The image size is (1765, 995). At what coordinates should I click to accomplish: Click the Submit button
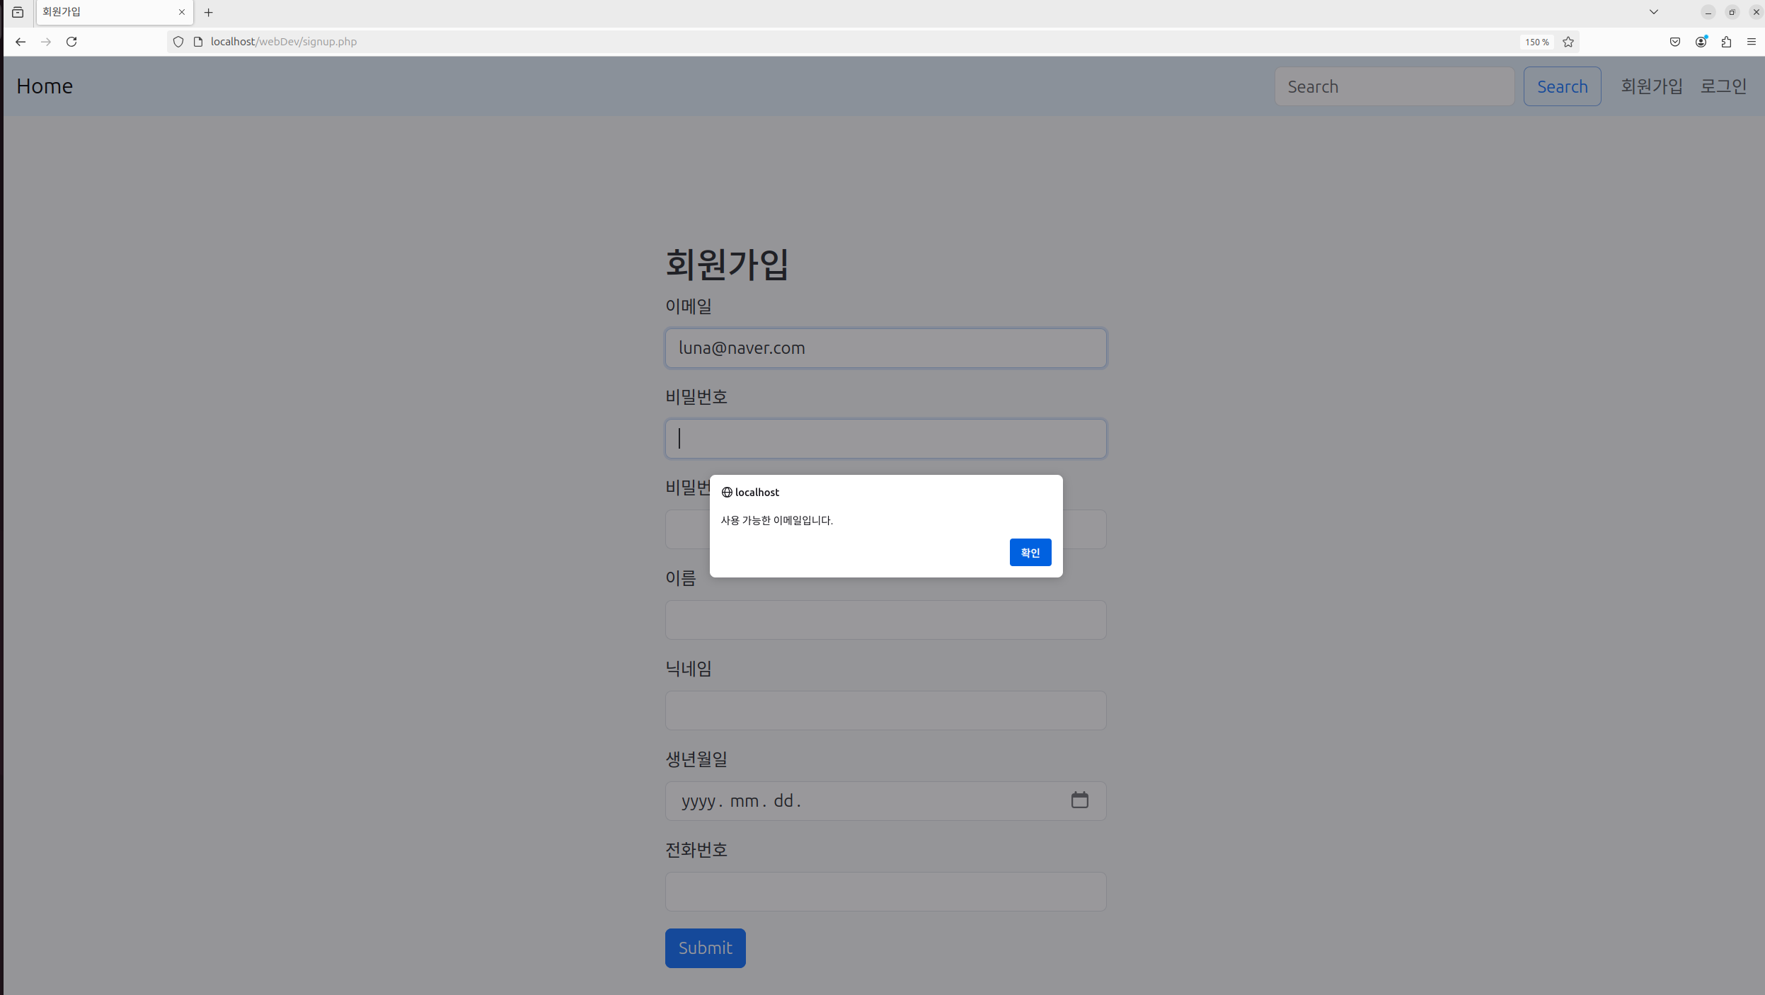(704, 948)
